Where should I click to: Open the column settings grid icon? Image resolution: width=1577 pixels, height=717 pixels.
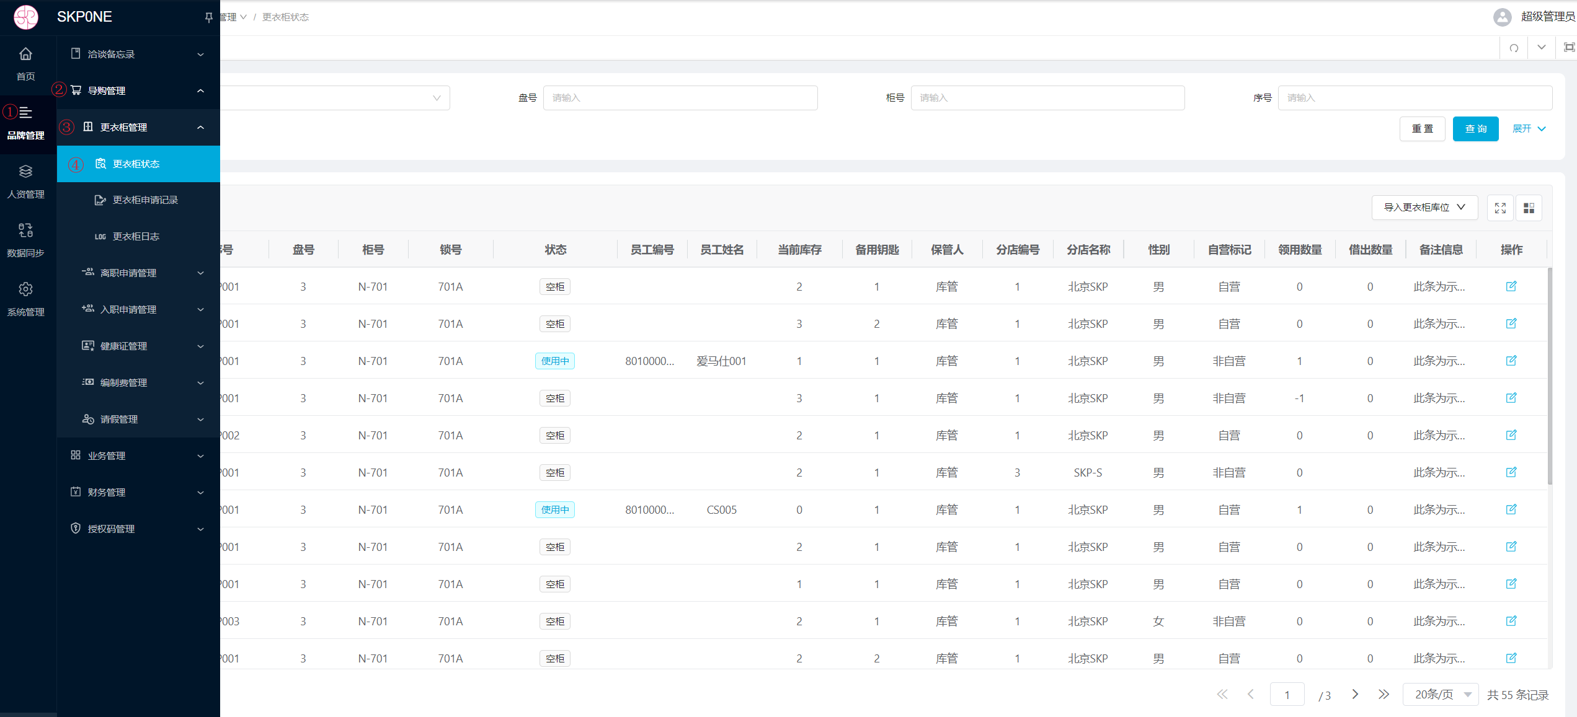point(1529,208)
